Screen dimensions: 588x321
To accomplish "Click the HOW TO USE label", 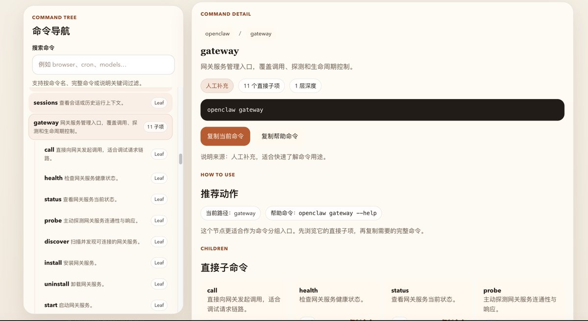I will (x=218, y=174).
